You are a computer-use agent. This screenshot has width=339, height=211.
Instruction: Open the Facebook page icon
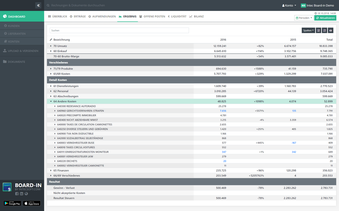(17, 194)
